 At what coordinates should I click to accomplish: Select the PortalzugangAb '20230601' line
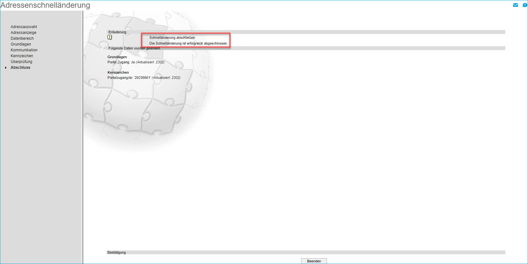coord(144,78)
